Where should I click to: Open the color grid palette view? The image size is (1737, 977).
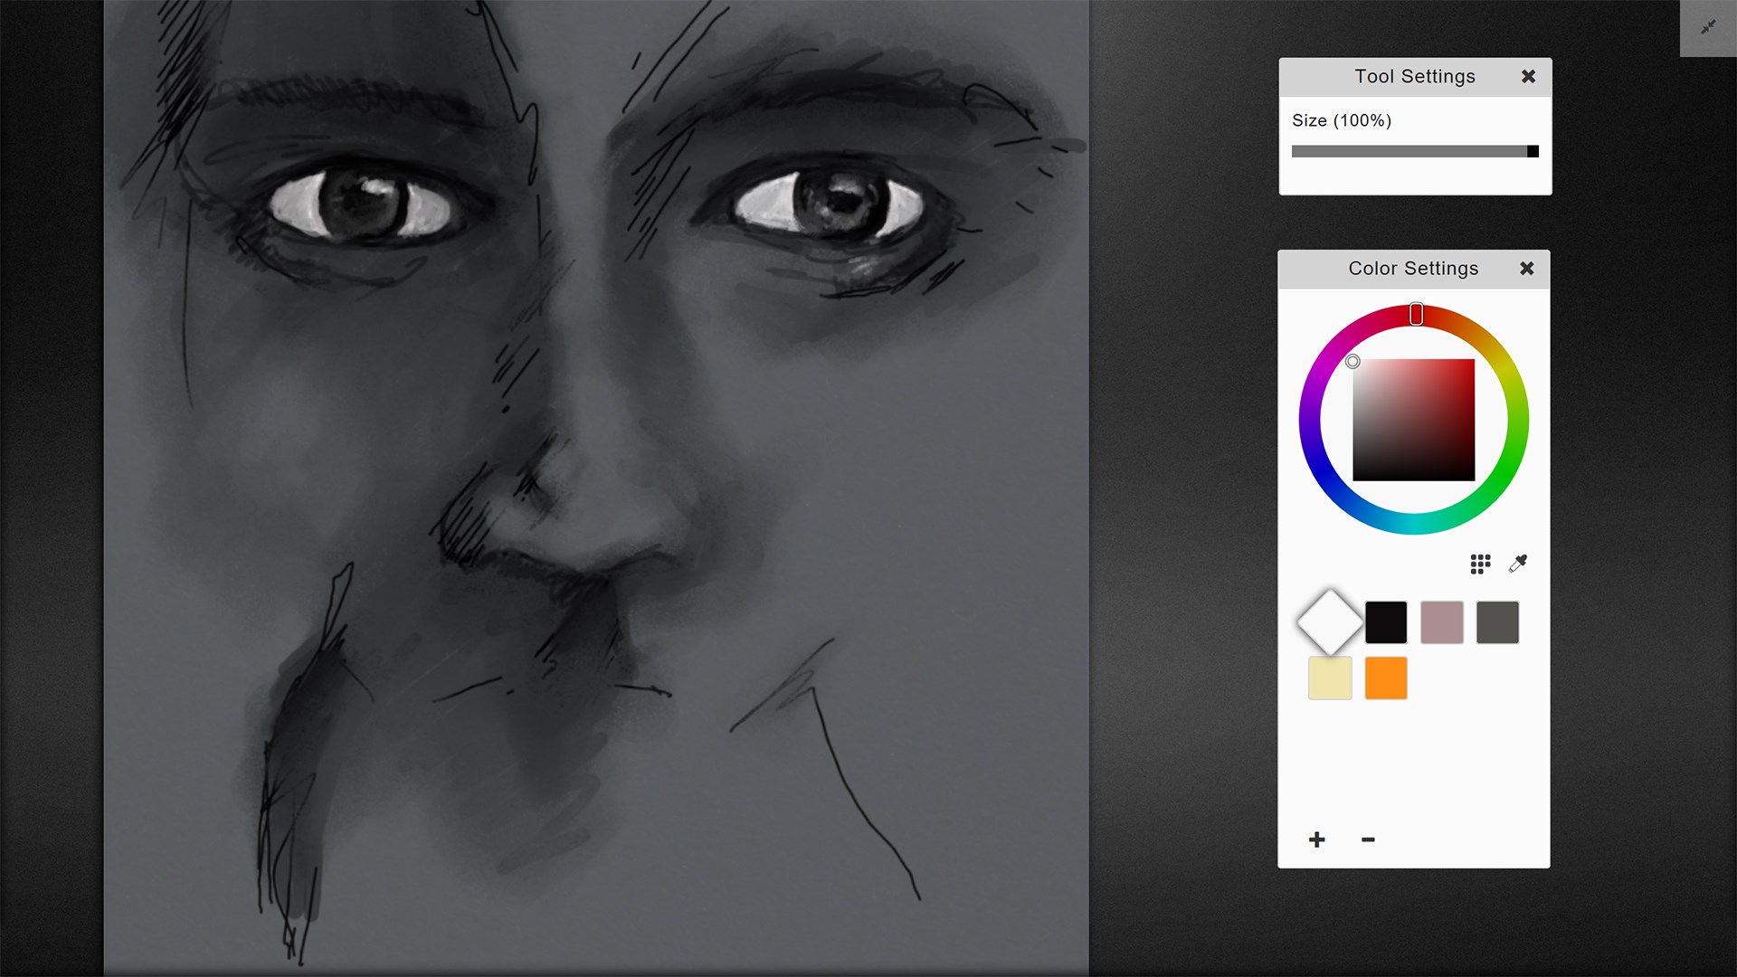tap(1480, 563)
